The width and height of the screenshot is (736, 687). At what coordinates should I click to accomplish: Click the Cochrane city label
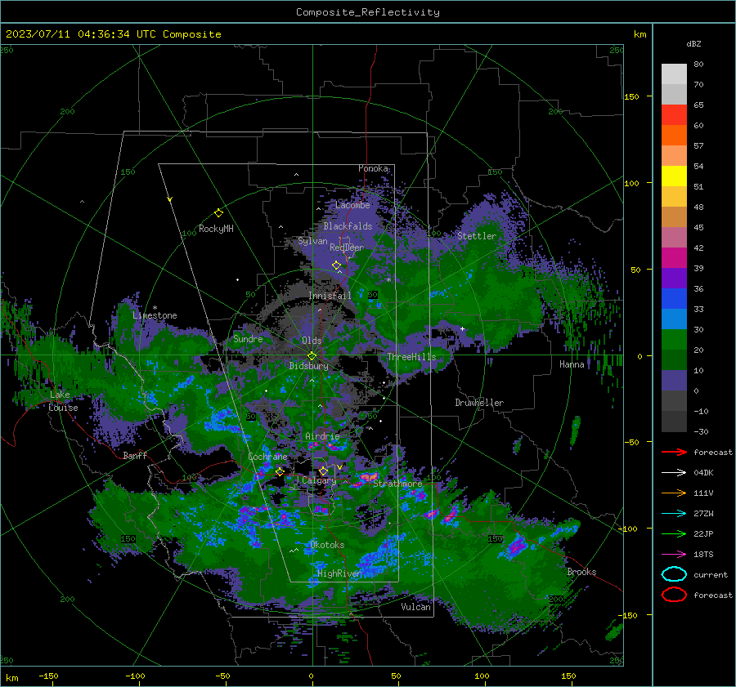point(267,457)
